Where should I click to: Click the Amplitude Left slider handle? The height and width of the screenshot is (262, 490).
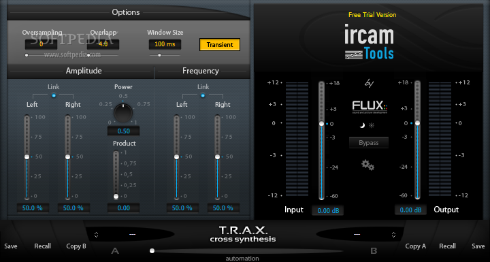pyautogui.click(x=27, y=157)
